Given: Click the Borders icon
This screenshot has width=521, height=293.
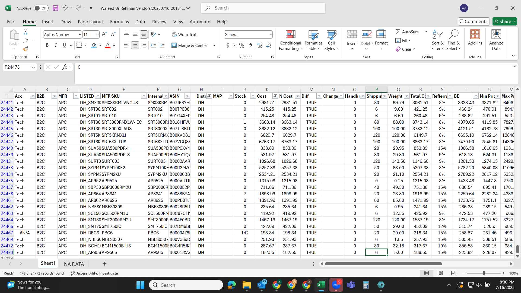Looking at the screenshot, I should [x=79, y=45].
